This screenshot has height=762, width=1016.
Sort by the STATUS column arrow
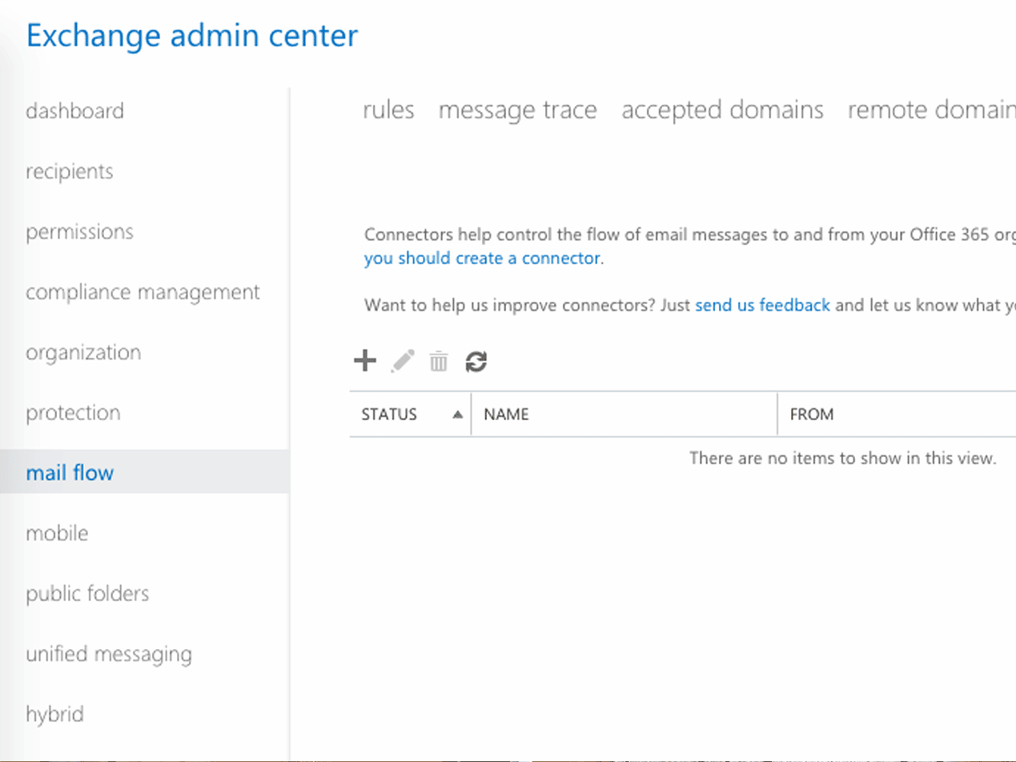click(x=457, y=415)
